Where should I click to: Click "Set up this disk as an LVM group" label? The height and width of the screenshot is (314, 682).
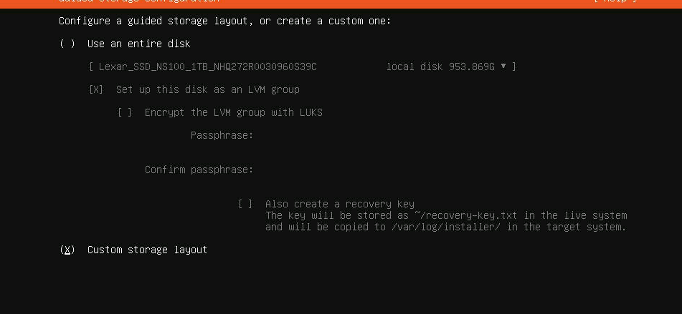pos(208,89)
